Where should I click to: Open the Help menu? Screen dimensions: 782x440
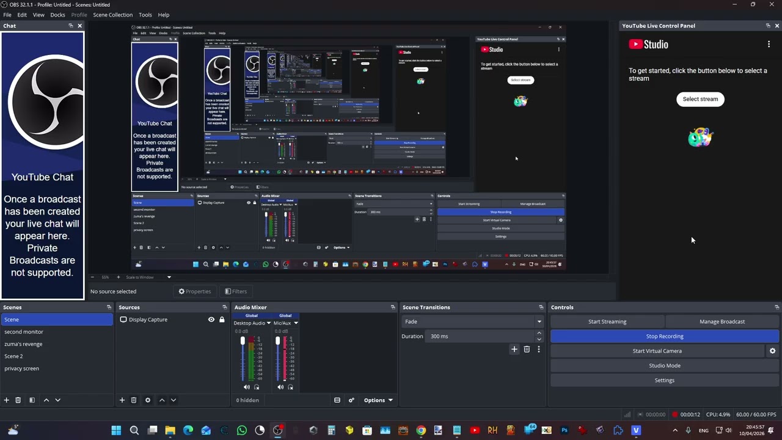(164, 15)
